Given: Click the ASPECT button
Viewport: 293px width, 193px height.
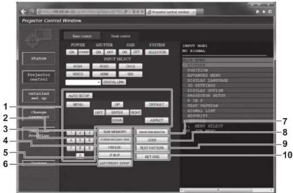Looking at the screenshot, I should [157, 120].
